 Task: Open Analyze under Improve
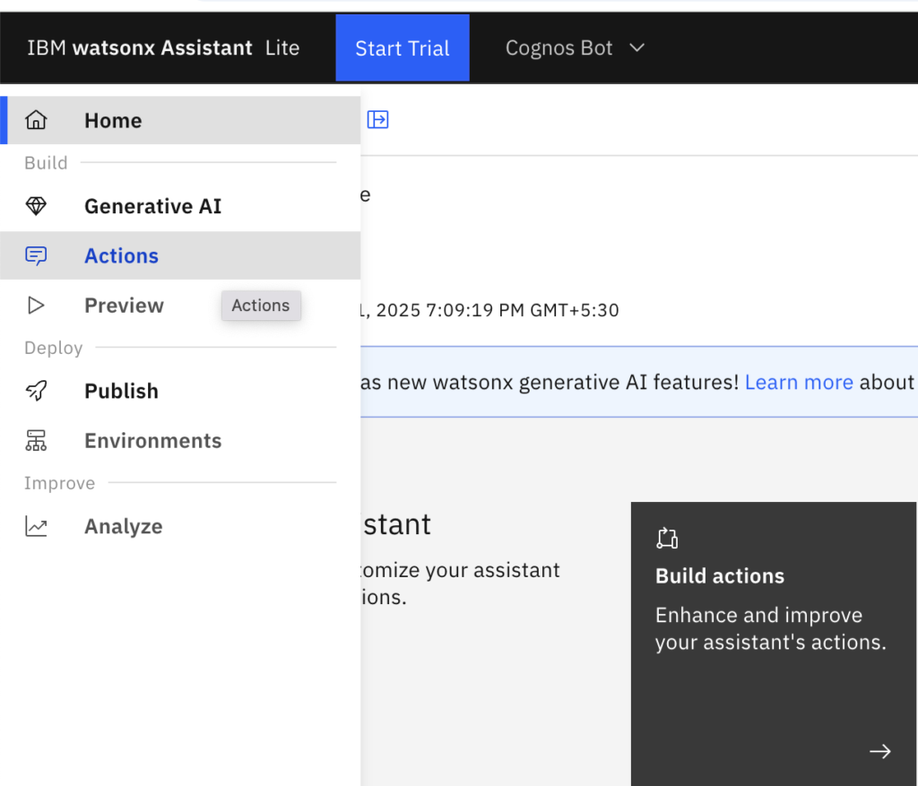point(180,526)
